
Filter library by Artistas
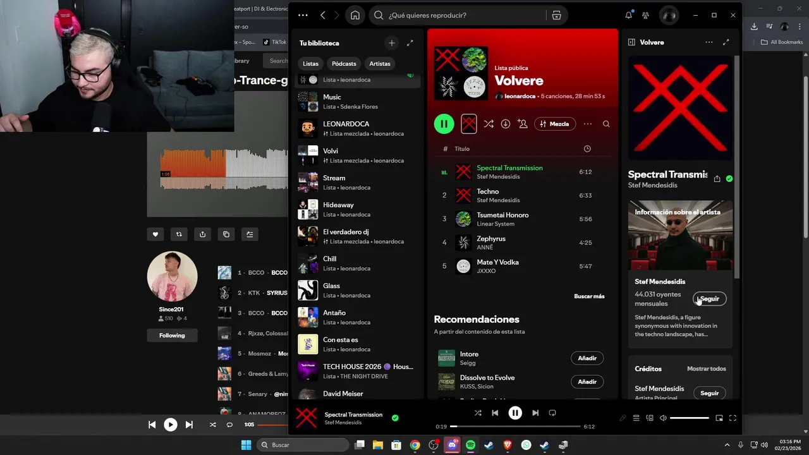pos(380,64)
